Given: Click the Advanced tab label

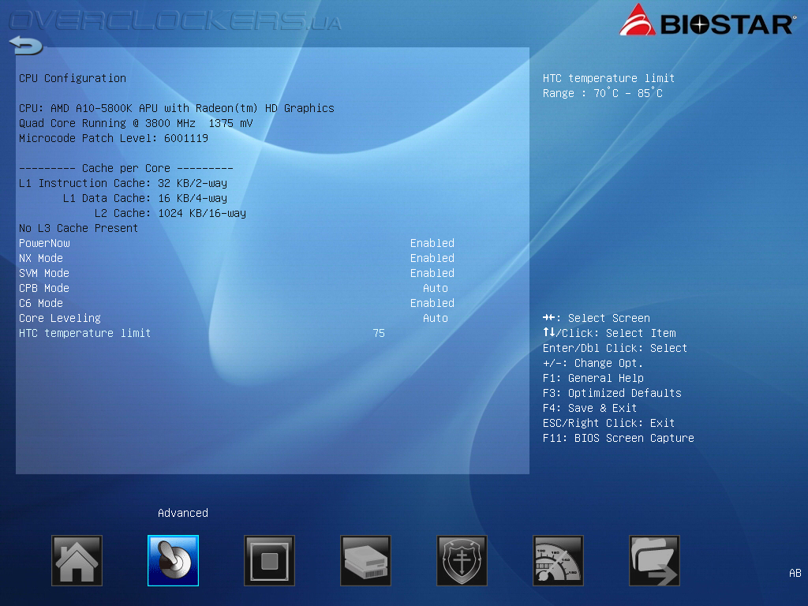Looking at the screenshot, I should 183,513.
